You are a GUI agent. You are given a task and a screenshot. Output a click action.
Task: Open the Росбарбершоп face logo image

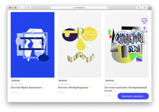click(x=79, y=45)
